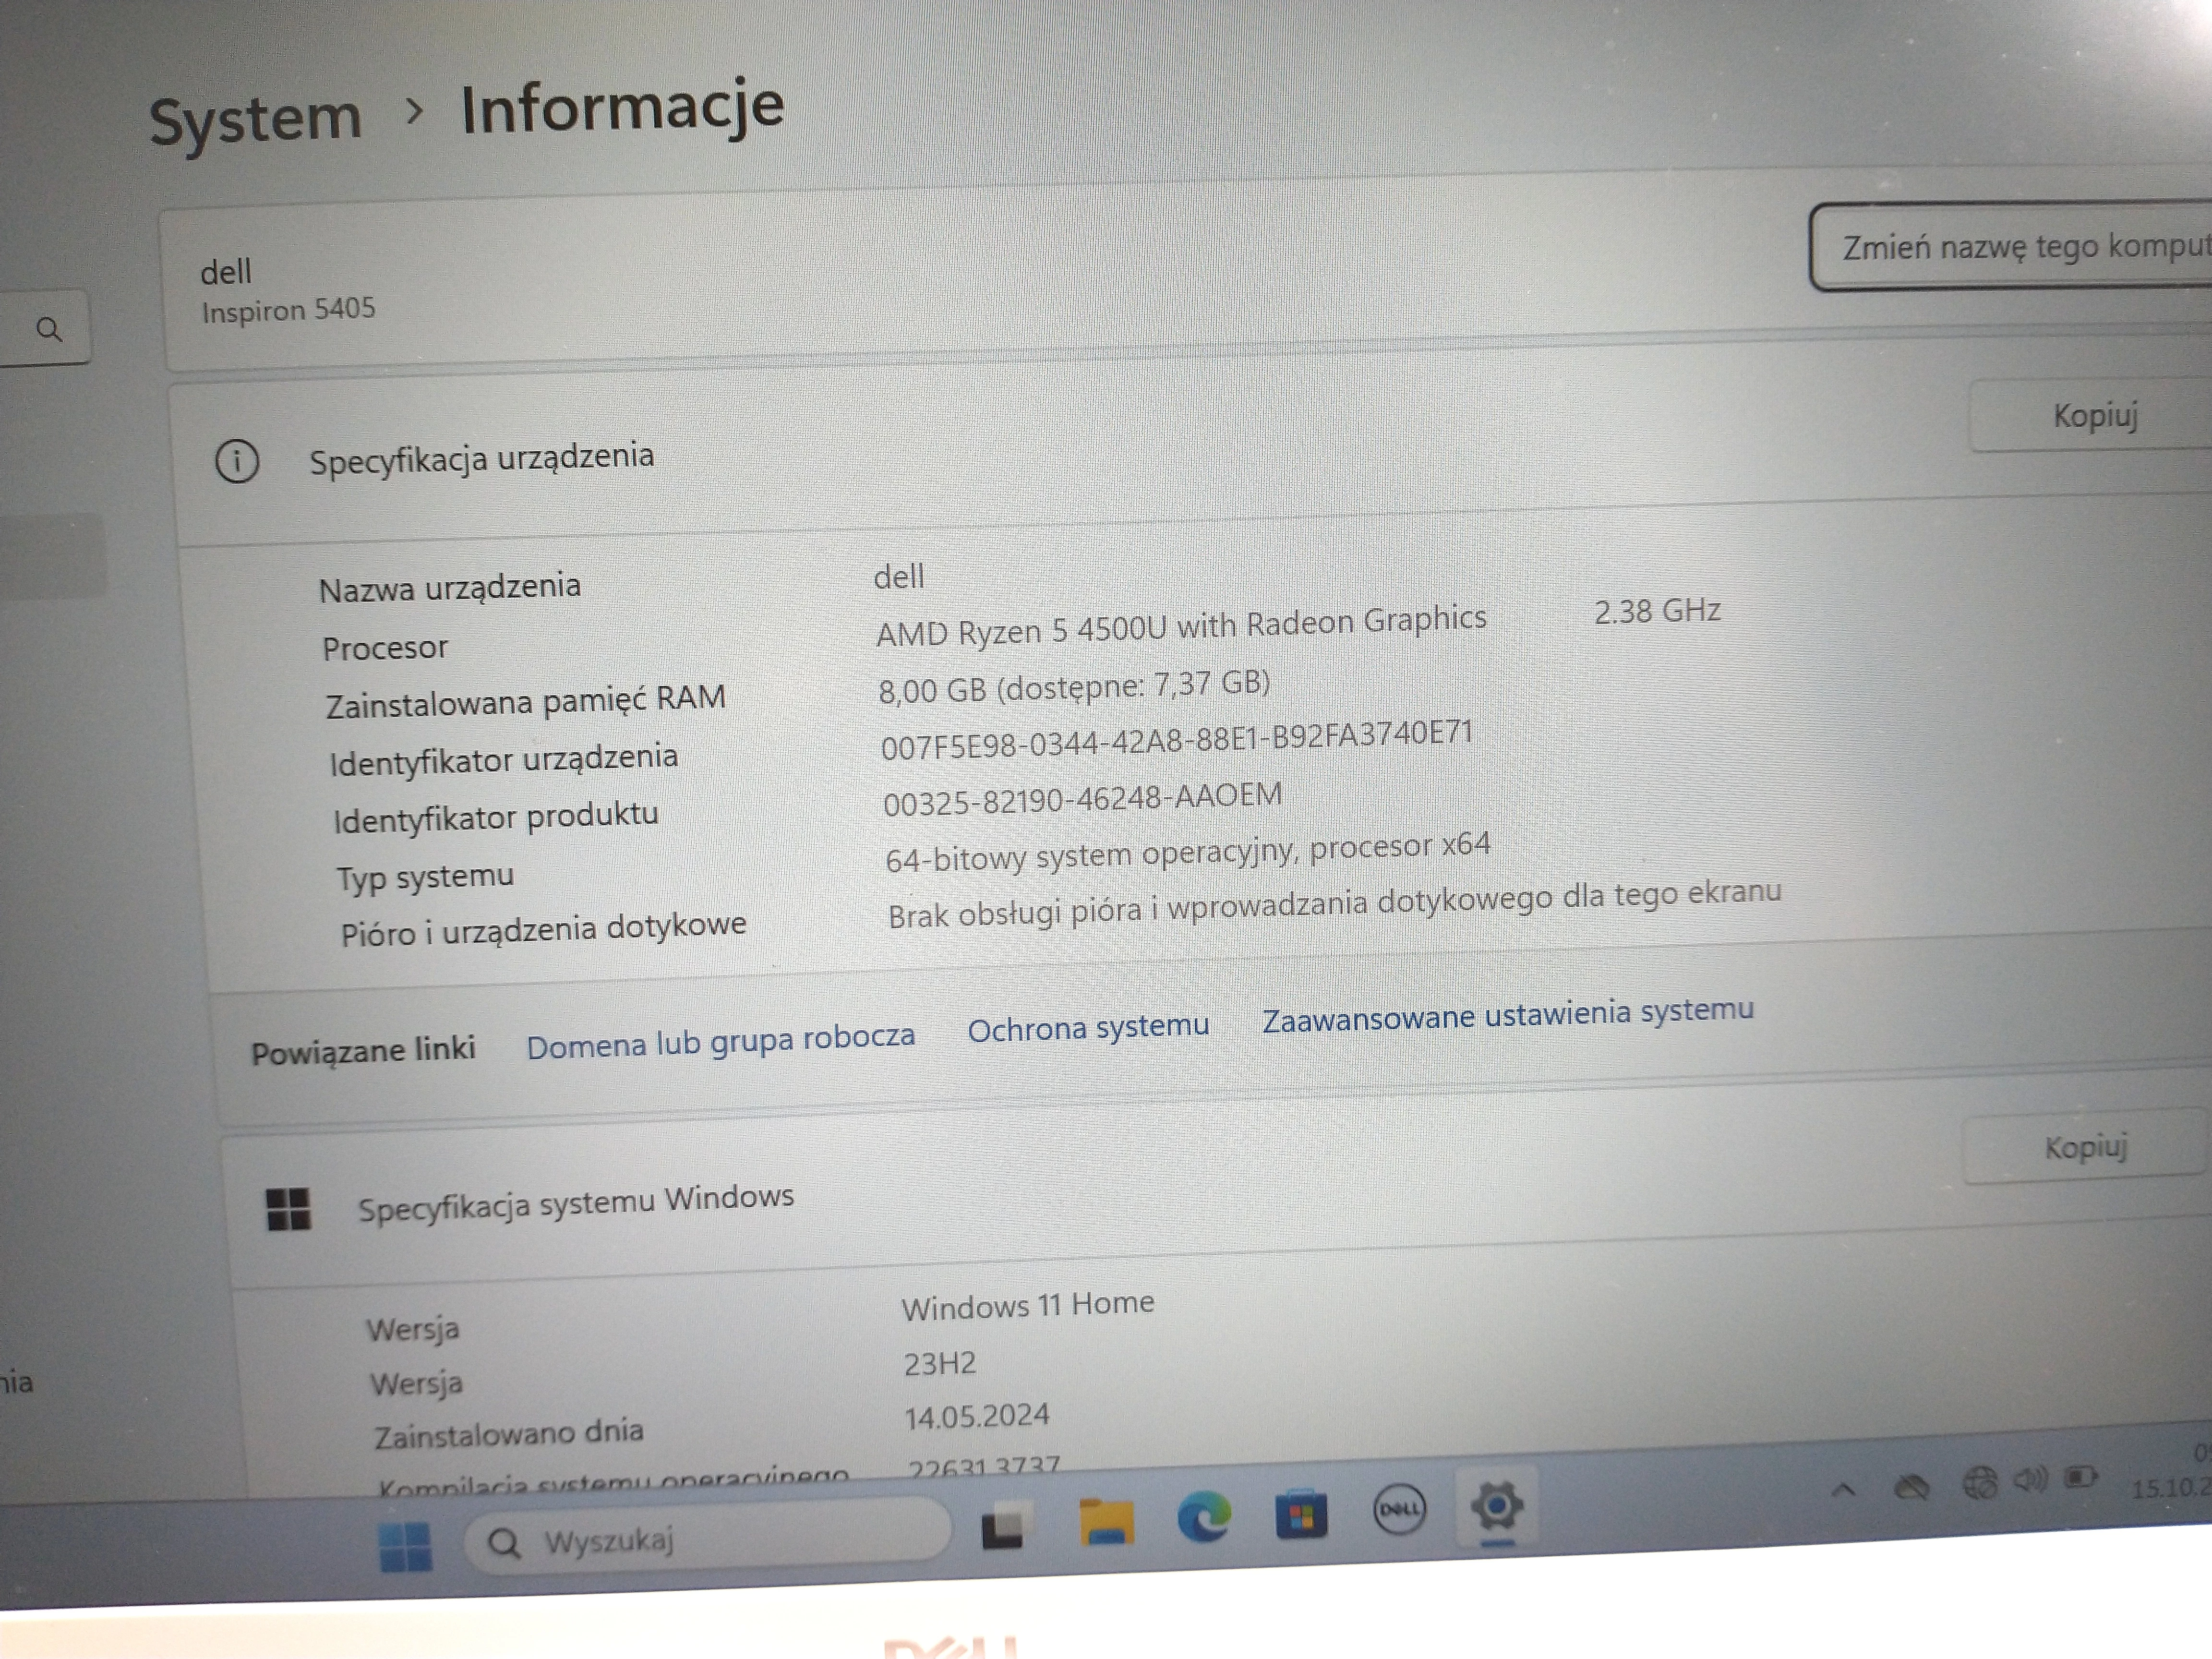Show hidden tray icons chevron

[x=1844, y=1491]
